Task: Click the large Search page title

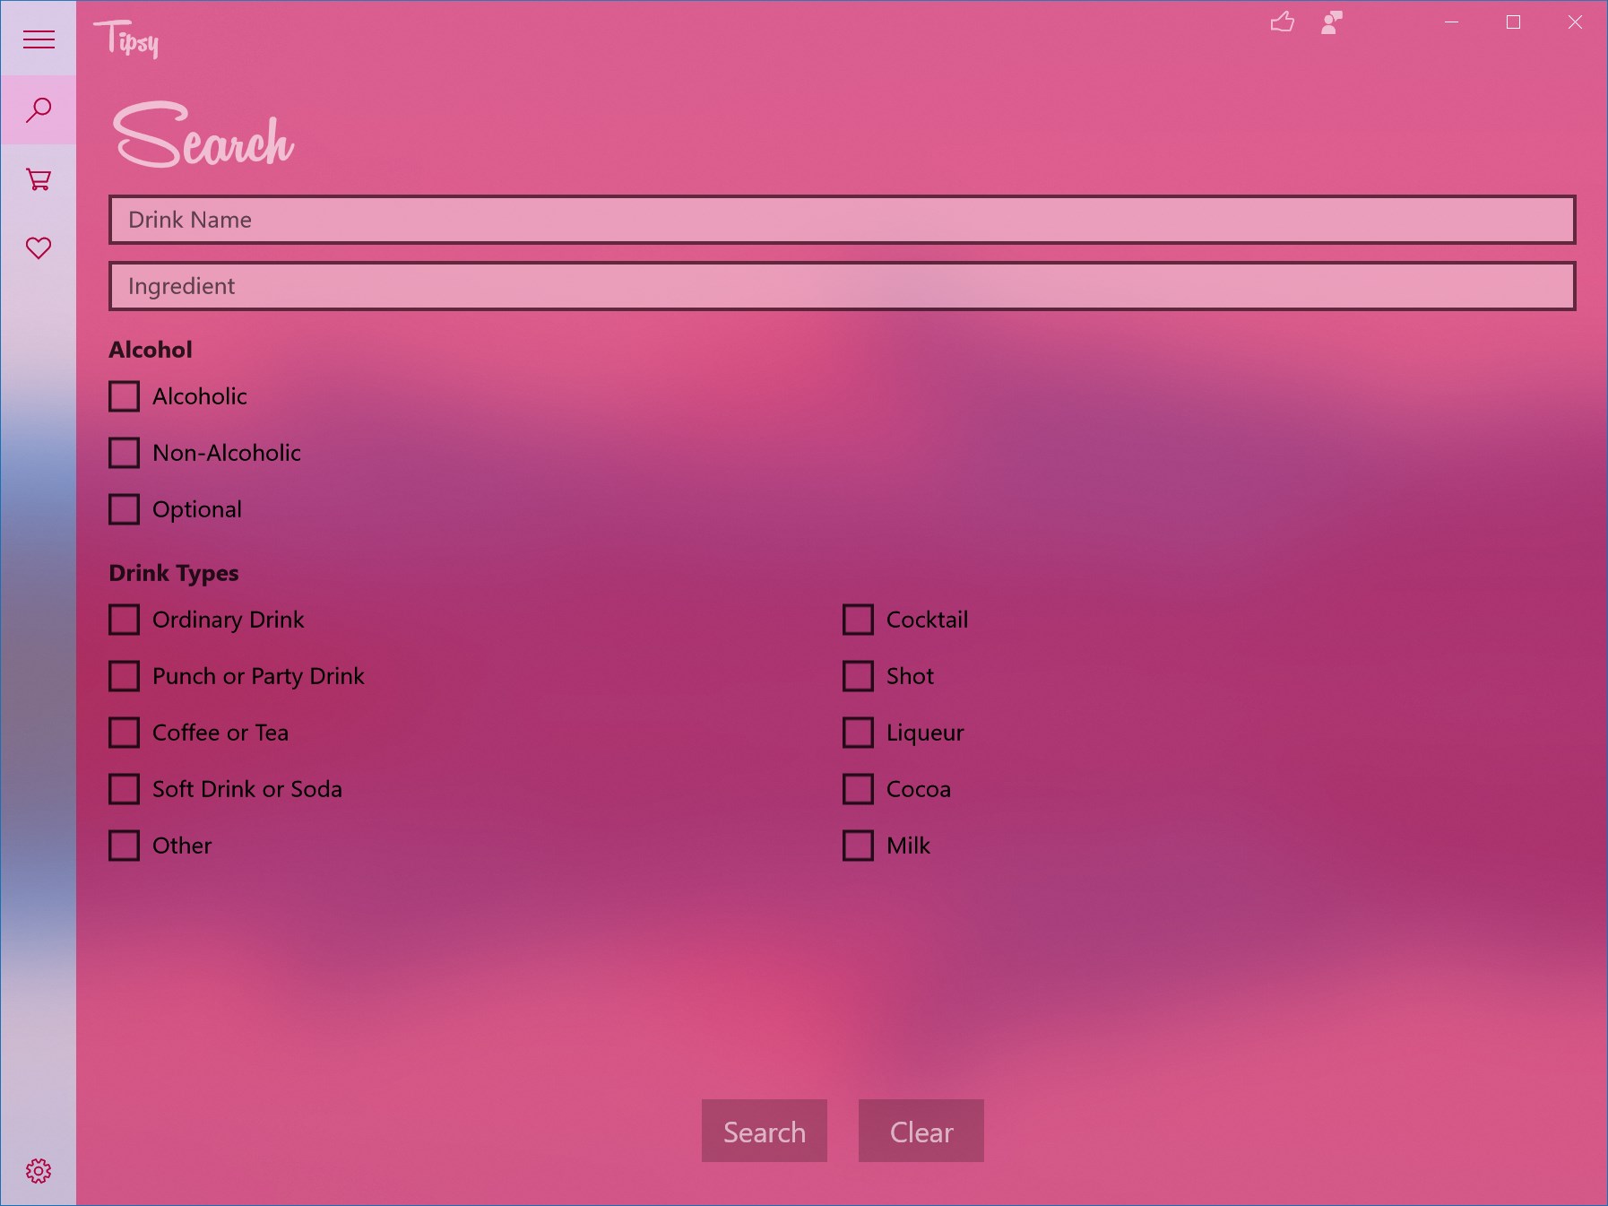Action: pyautogui.click(x=203, y=135)
